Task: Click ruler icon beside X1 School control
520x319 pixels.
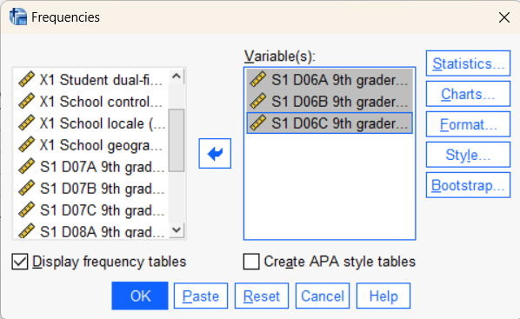Action: [27, 101]
